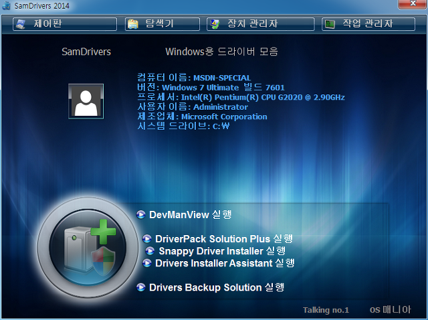Click 'Windows용 드라이버 모음' heading
The width and height of the screenshot is (428, 320).
pyautogui.click(x=221, y=52)
